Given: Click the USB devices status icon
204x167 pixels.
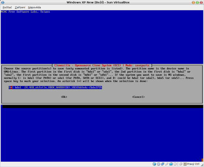Looking at the screenshot, I should pyautogui.click(x=167, y=164).
